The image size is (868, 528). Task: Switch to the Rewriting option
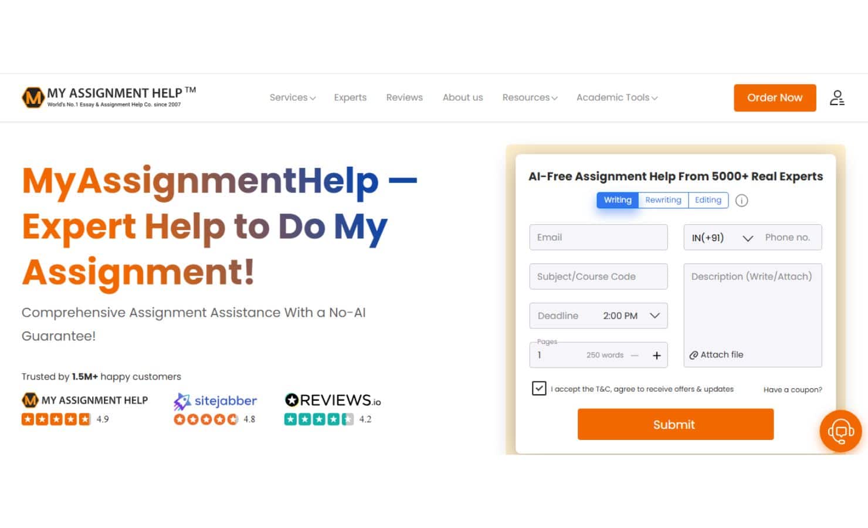pos(663,200)
